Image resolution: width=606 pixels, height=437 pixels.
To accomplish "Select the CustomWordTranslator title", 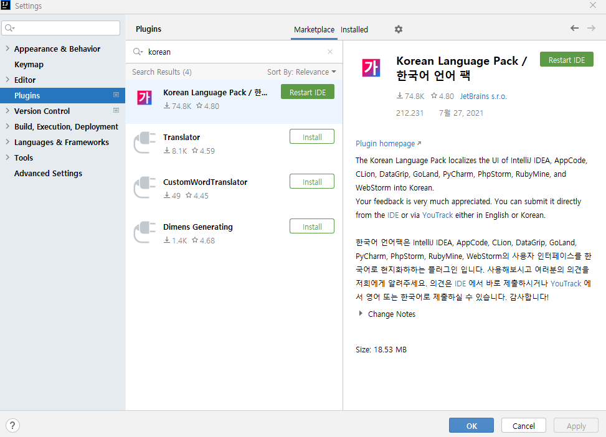I will tap(206, 182).
